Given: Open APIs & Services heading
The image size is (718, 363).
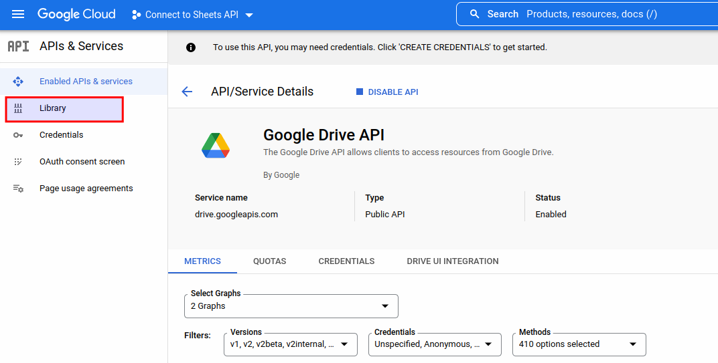Looking at the screenshot, I should pos(82,46).
